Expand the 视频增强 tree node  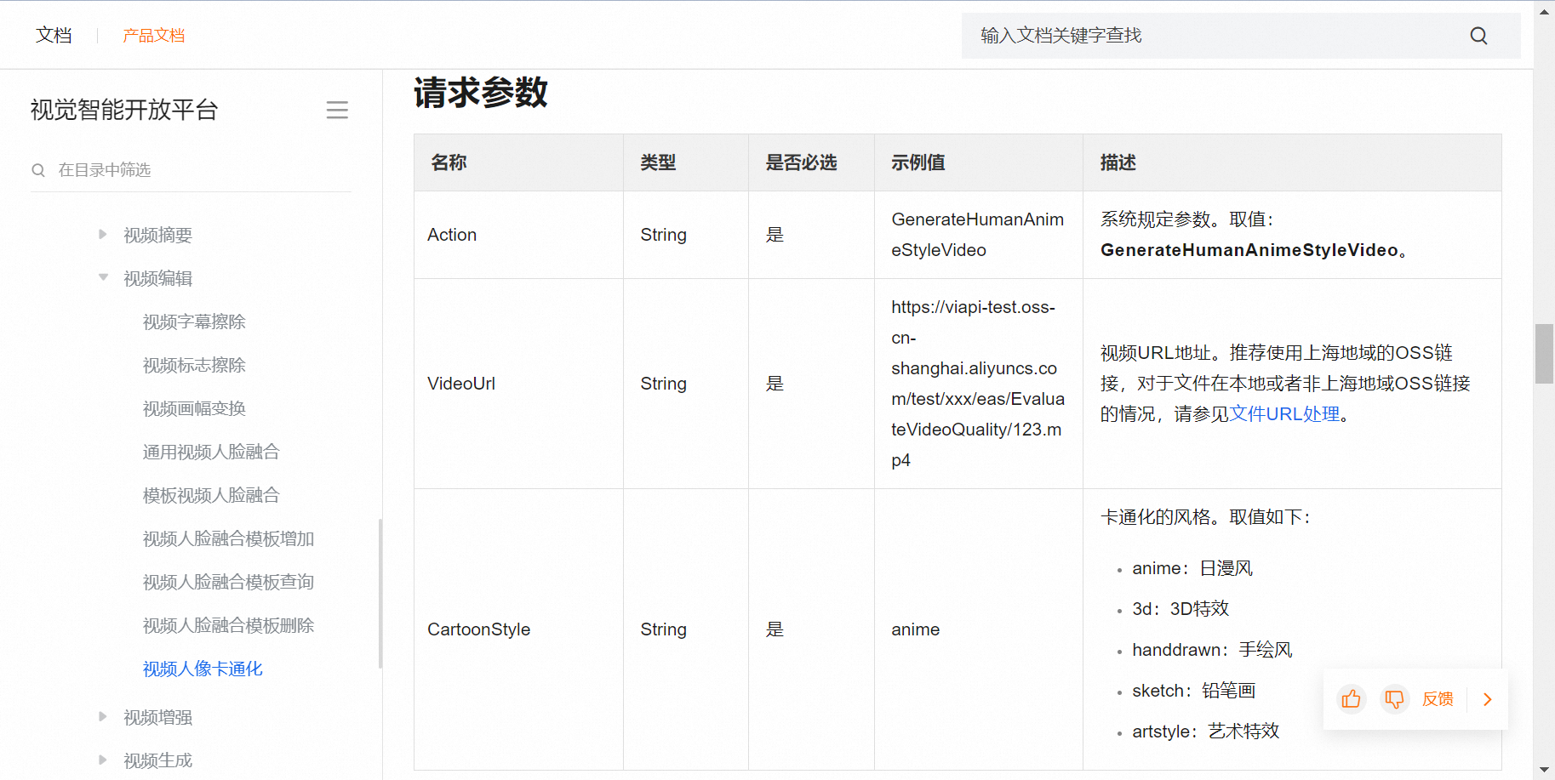(103, 717)
